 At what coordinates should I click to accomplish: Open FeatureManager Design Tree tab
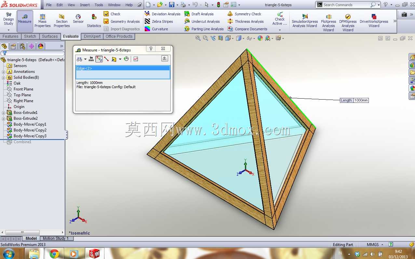coord(4,46)
